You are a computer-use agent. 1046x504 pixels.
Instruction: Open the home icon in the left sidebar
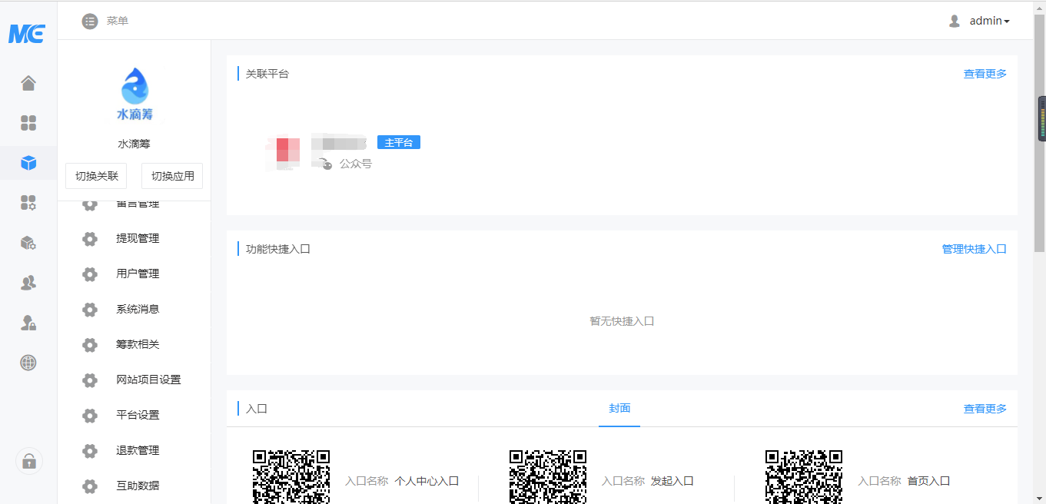tap(28, 83)
